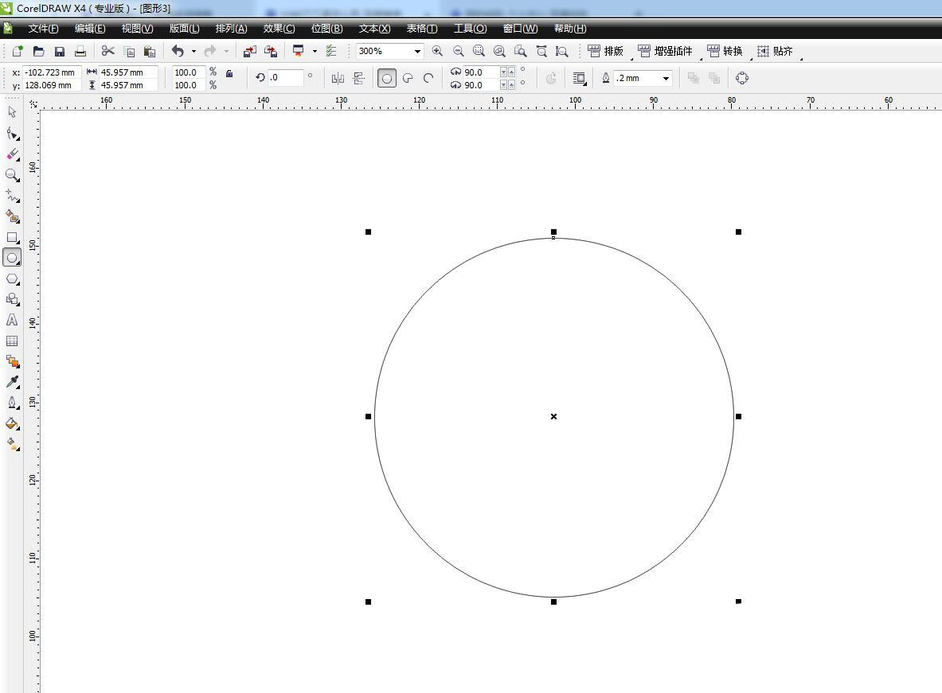Screen dimensions: 942x693
Task: Click the rotation angle input field
Action: coord(286,78)
